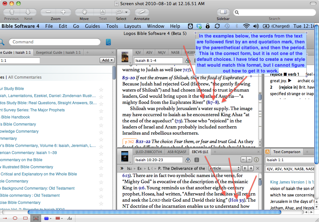Expand the double-chevron breadcrumb locator
This screenshot has width=319, height=222.
122,169
